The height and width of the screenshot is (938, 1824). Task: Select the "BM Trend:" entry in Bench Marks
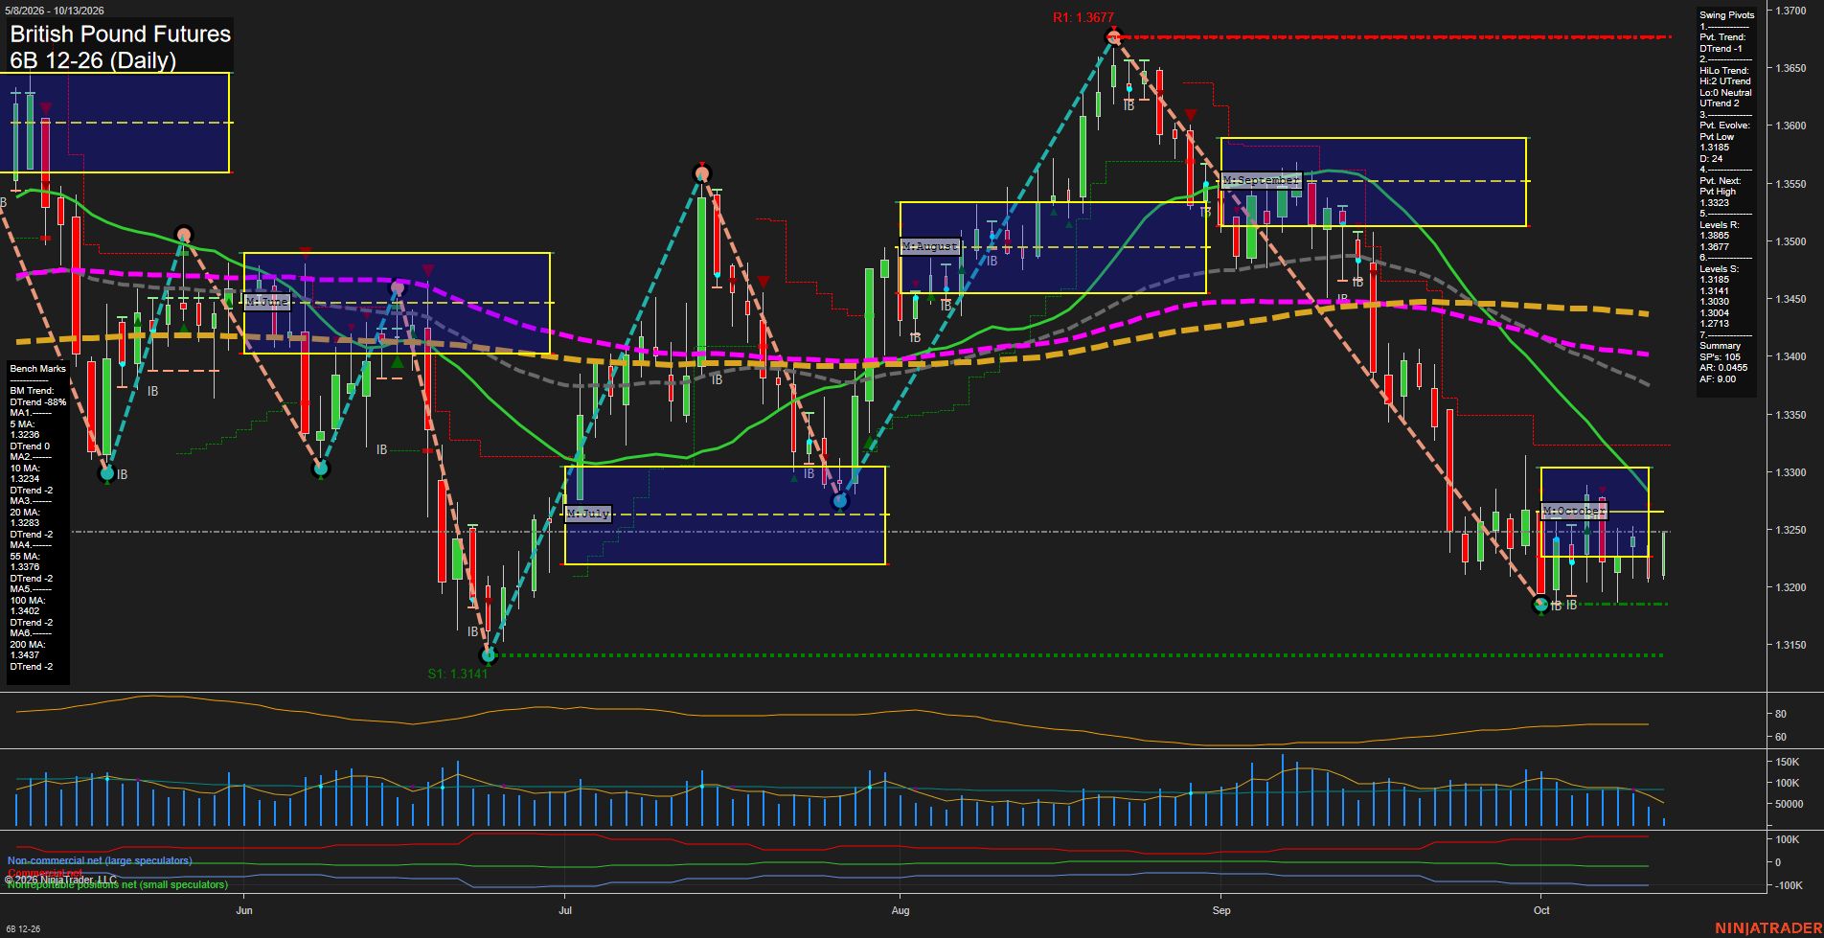click(x=33, y=391)
